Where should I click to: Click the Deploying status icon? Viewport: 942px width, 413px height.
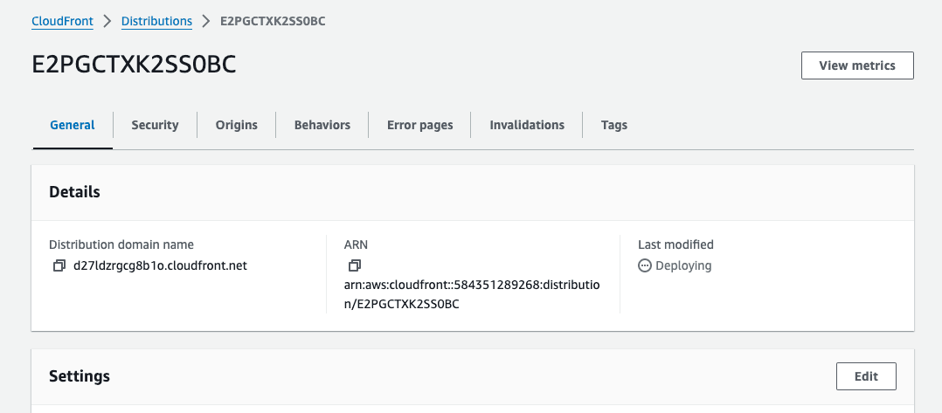[x=645, y=265]
